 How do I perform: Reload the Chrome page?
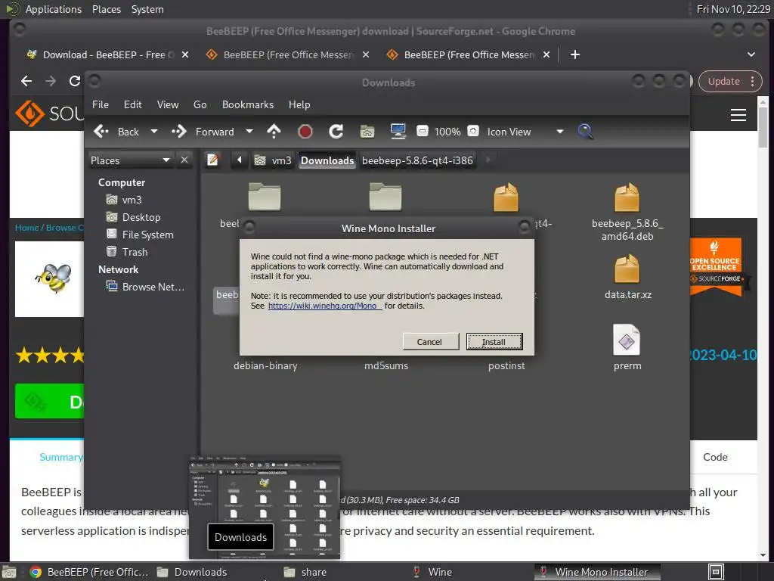coord(75,81)
